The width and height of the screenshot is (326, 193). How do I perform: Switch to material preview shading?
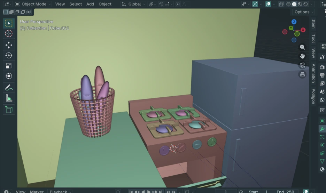click(300, 4)
